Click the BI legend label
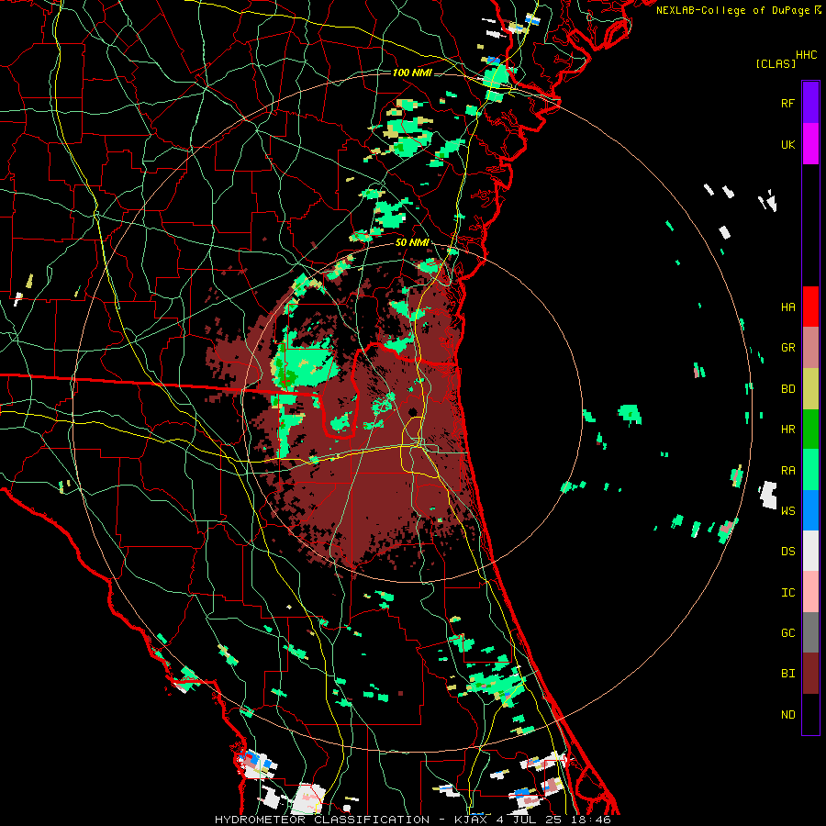Viewport: 826px width, 826px height. click(787, 674)
